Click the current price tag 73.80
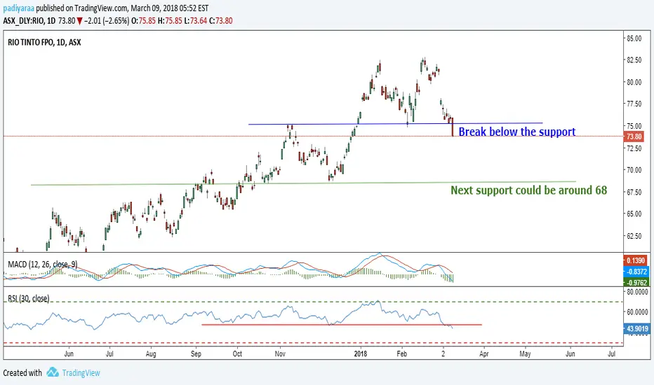The height and width of the screenshot is (385, 654). [634, 136]
